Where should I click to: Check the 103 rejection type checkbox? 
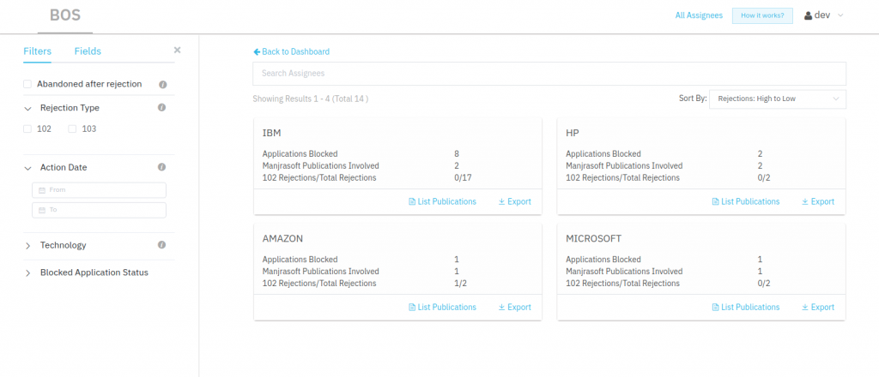[x=72, y=129]
